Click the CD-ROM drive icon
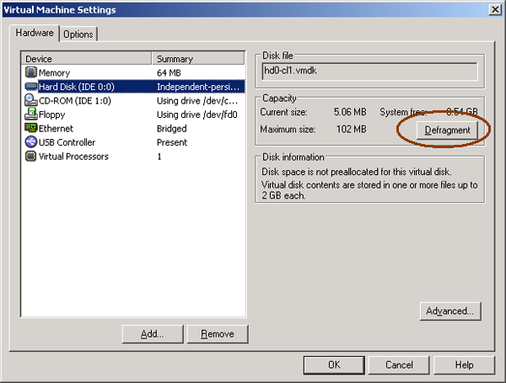The image size is (506, 383). click(31, 100)
